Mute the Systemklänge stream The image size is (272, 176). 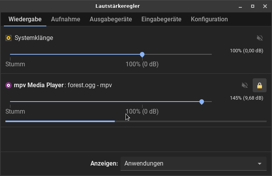pos(260,38)
